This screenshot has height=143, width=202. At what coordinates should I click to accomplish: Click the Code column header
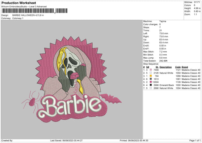coord(178,67)
